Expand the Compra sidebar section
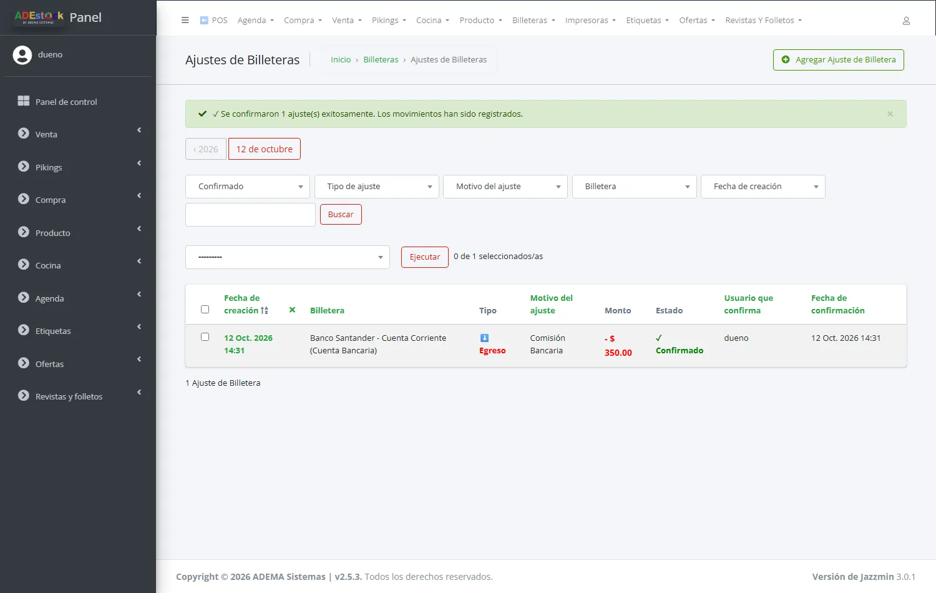Screen dimensions: 936x593 click(x=78, y=200)
